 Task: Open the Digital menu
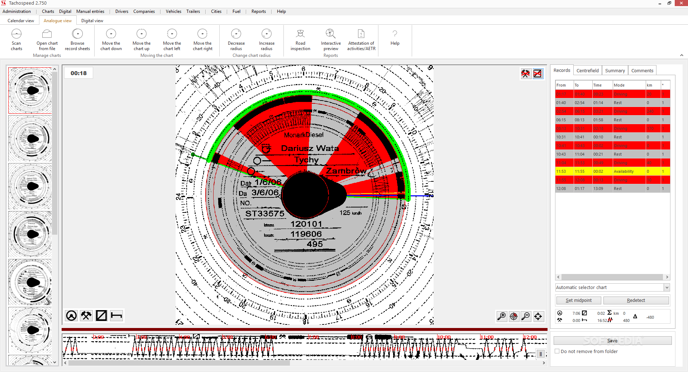click(65, 11)
